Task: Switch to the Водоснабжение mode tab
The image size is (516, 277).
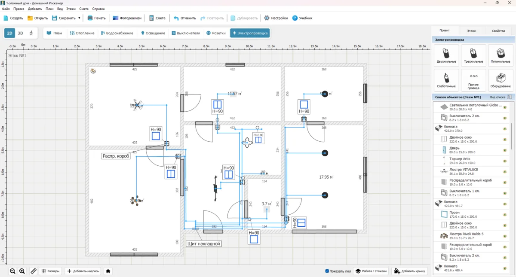Action: point(117,33)
